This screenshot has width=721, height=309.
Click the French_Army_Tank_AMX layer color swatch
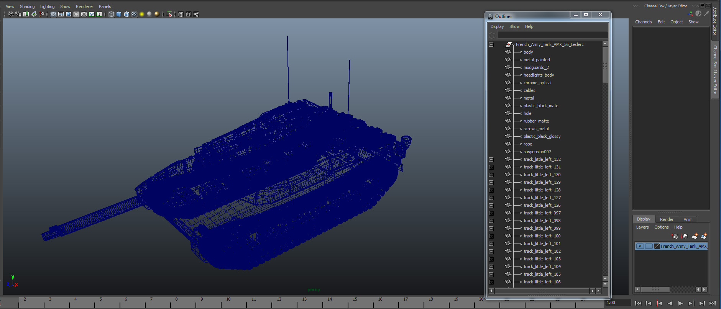657,246
